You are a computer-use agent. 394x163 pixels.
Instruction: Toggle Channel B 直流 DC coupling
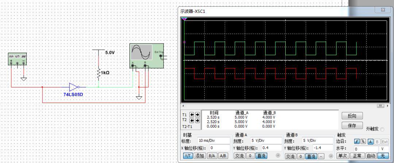311,156
